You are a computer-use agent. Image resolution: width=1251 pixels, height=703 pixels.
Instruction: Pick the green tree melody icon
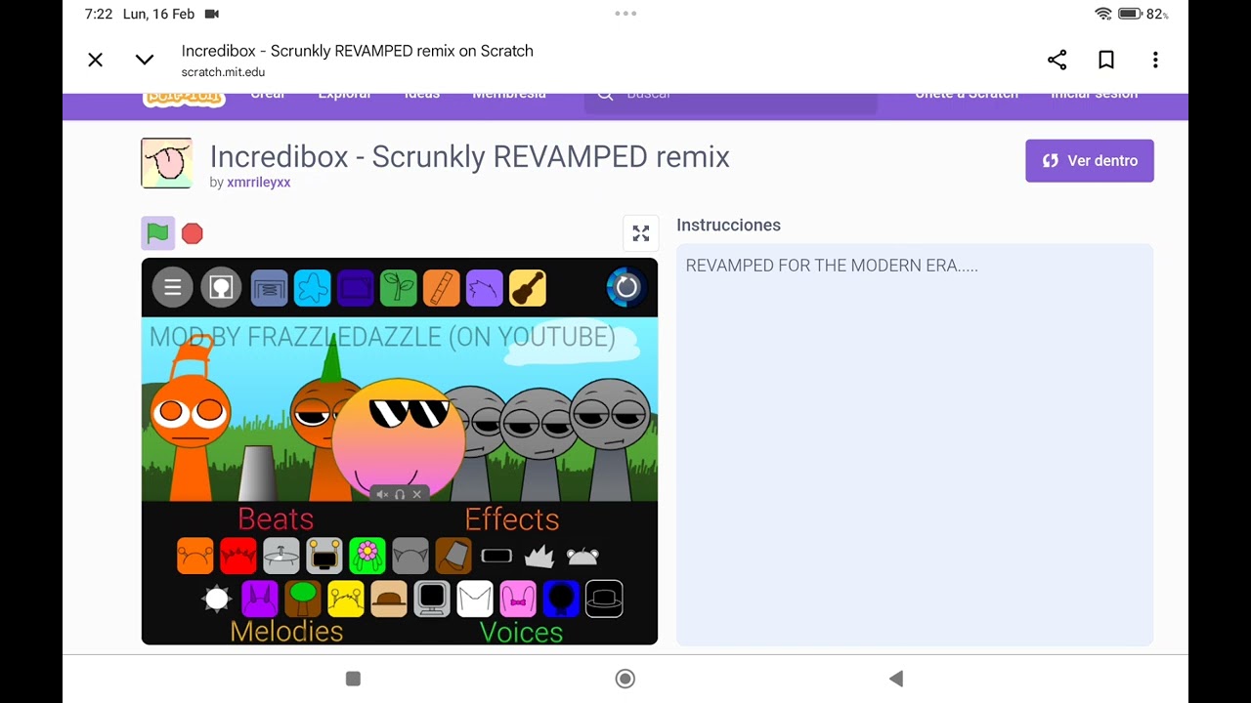[x=303, y=599]
